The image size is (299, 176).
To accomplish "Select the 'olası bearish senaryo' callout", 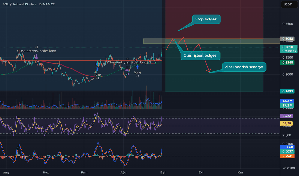I will pos(244,67).
